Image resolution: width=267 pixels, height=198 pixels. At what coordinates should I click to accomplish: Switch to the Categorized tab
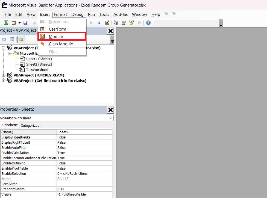tap(30, 126)
